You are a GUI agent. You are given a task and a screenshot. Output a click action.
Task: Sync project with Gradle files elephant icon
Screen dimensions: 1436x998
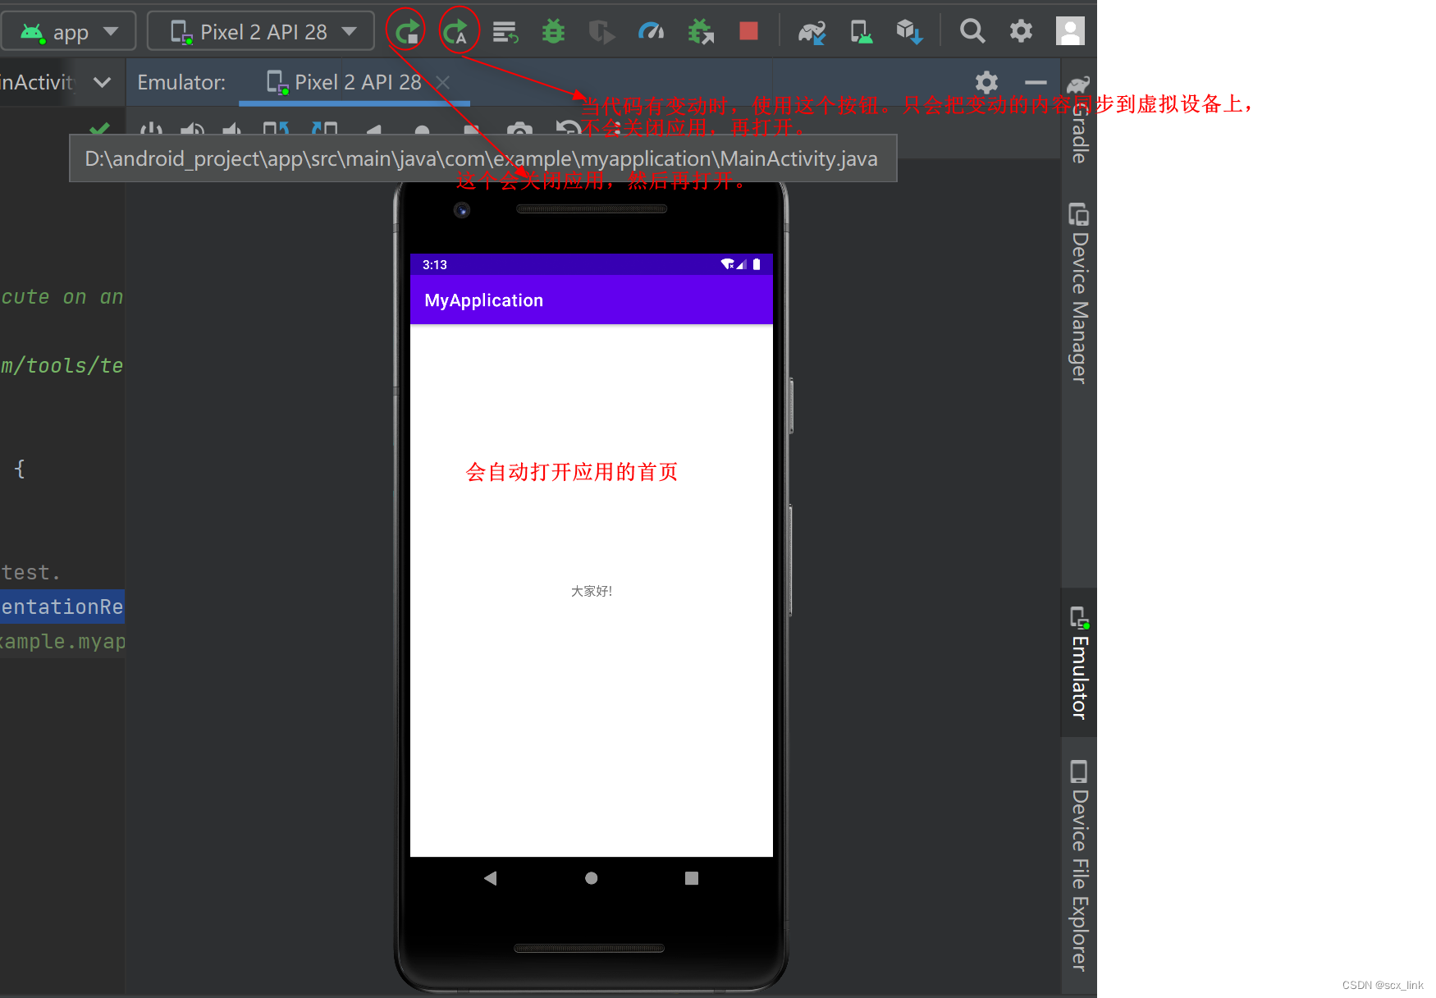(x=812, y=32)
